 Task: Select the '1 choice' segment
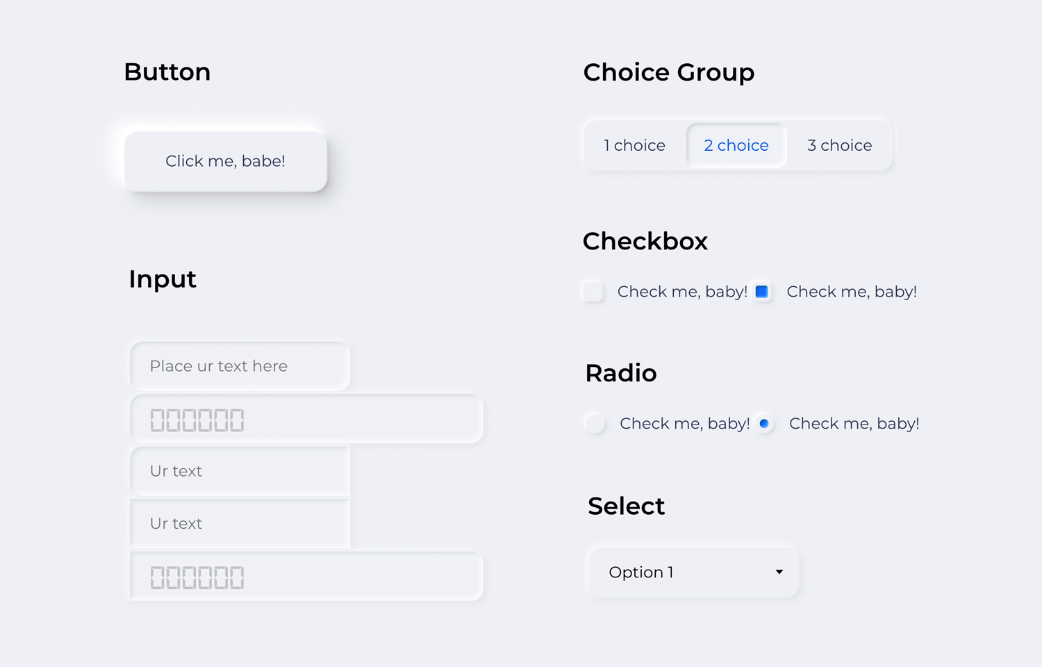634,145
